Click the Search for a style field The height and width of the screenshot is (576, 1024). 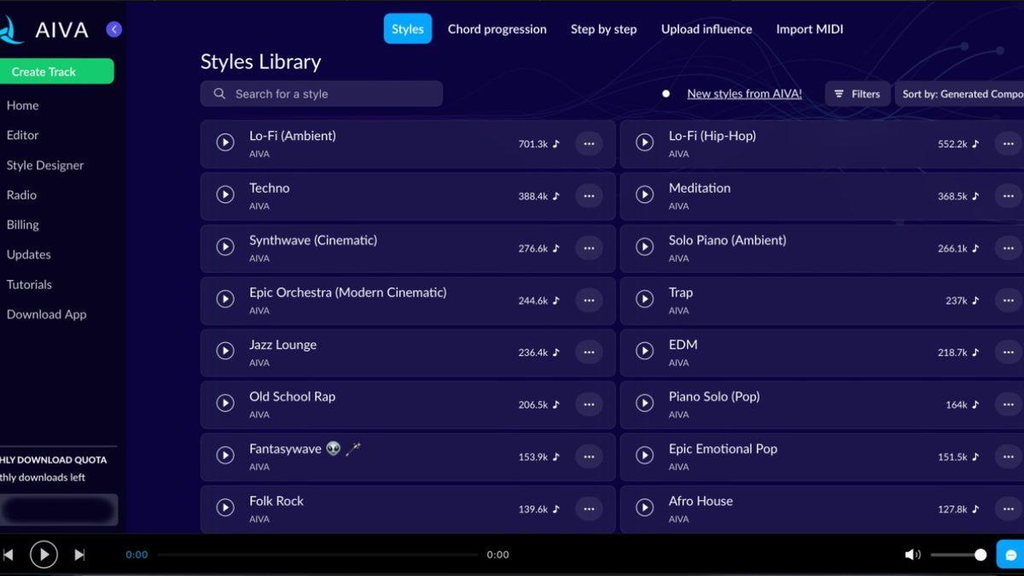pyautogui.click(x=322, y=94)
